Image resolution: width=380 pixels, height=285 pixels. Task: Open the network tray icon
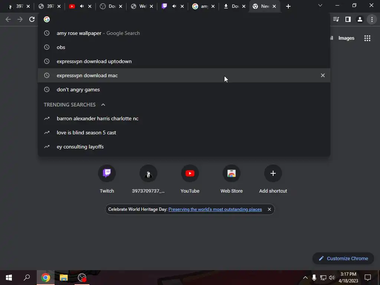pyautogui.click(x=323, y=278)
